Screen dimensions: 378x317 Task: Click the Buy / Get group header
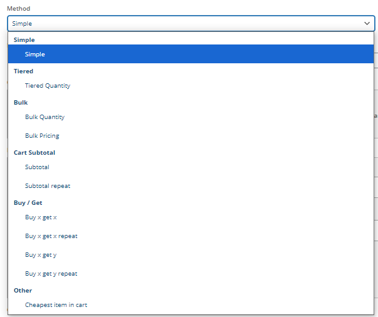pos(28,202)
